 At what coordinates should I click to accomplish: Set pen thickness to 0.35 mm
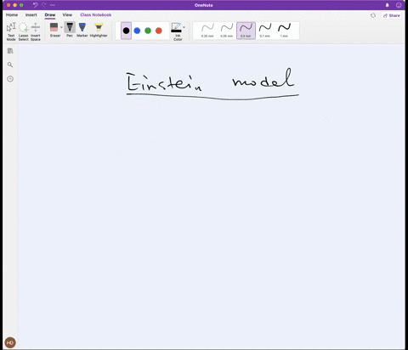(x=227, y=31)
